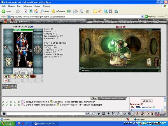The width and height of the screenshot is (168, 126).
Task: Open info icon next to Prince Charls
Action: point(32,27)
